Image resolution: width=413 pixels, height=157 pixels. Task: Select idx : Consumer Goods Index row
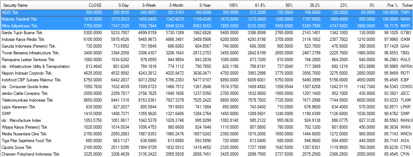pyautogui.click(x=206, y=87)
